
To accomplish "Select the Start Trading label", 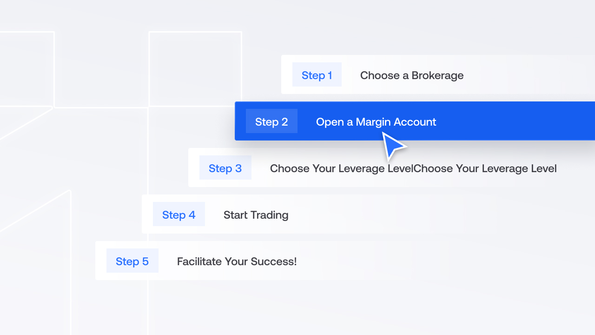I will 256,215.
